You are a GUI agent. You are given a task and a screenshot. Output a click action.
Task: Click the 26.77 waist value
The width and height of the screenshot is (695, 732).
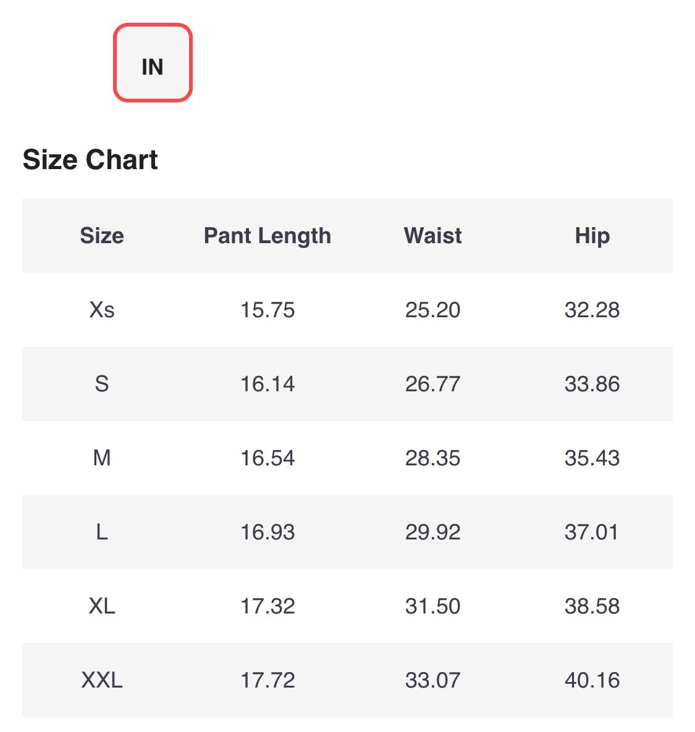click(432, 384)
